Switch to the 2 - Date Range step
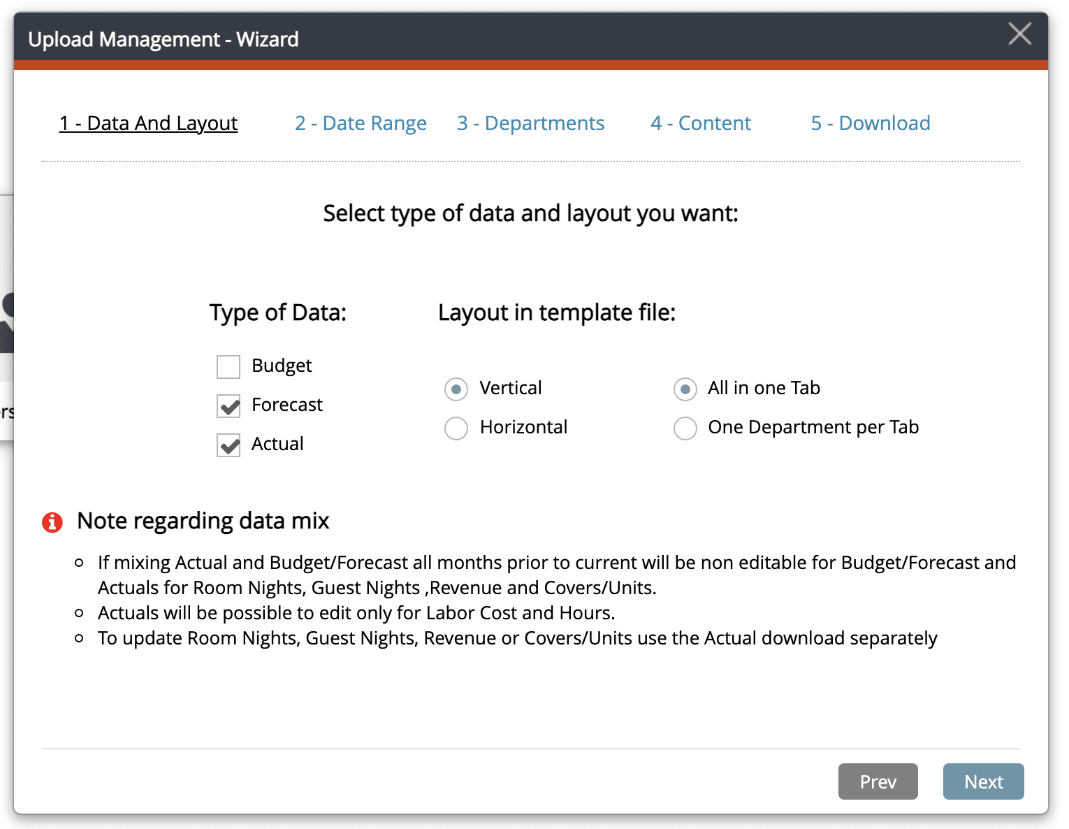This screenshot has width=1069, height=829. click(x=361, y=124)
